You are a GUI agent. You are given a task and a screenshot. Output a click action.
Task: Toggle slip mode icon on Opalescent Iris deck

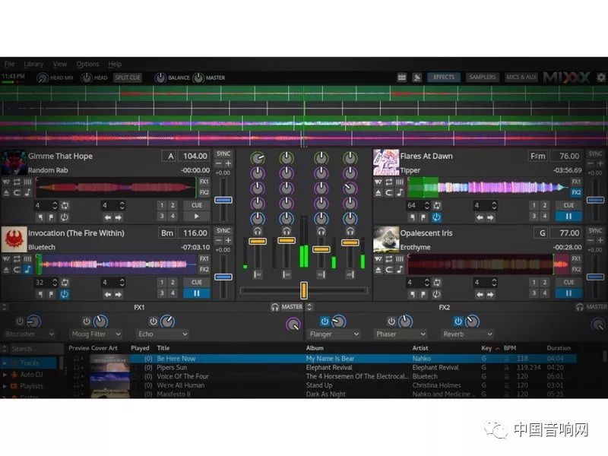(378, 258)
